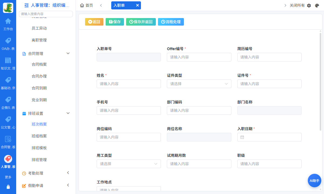
Task: Expand the 假勤申请 menu group
Action: [68, 185]
